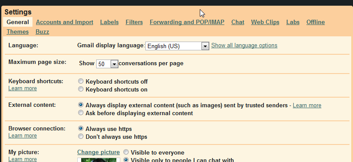
Task: Open Forwarding and POP/IMAP tab
Action: 187,22
